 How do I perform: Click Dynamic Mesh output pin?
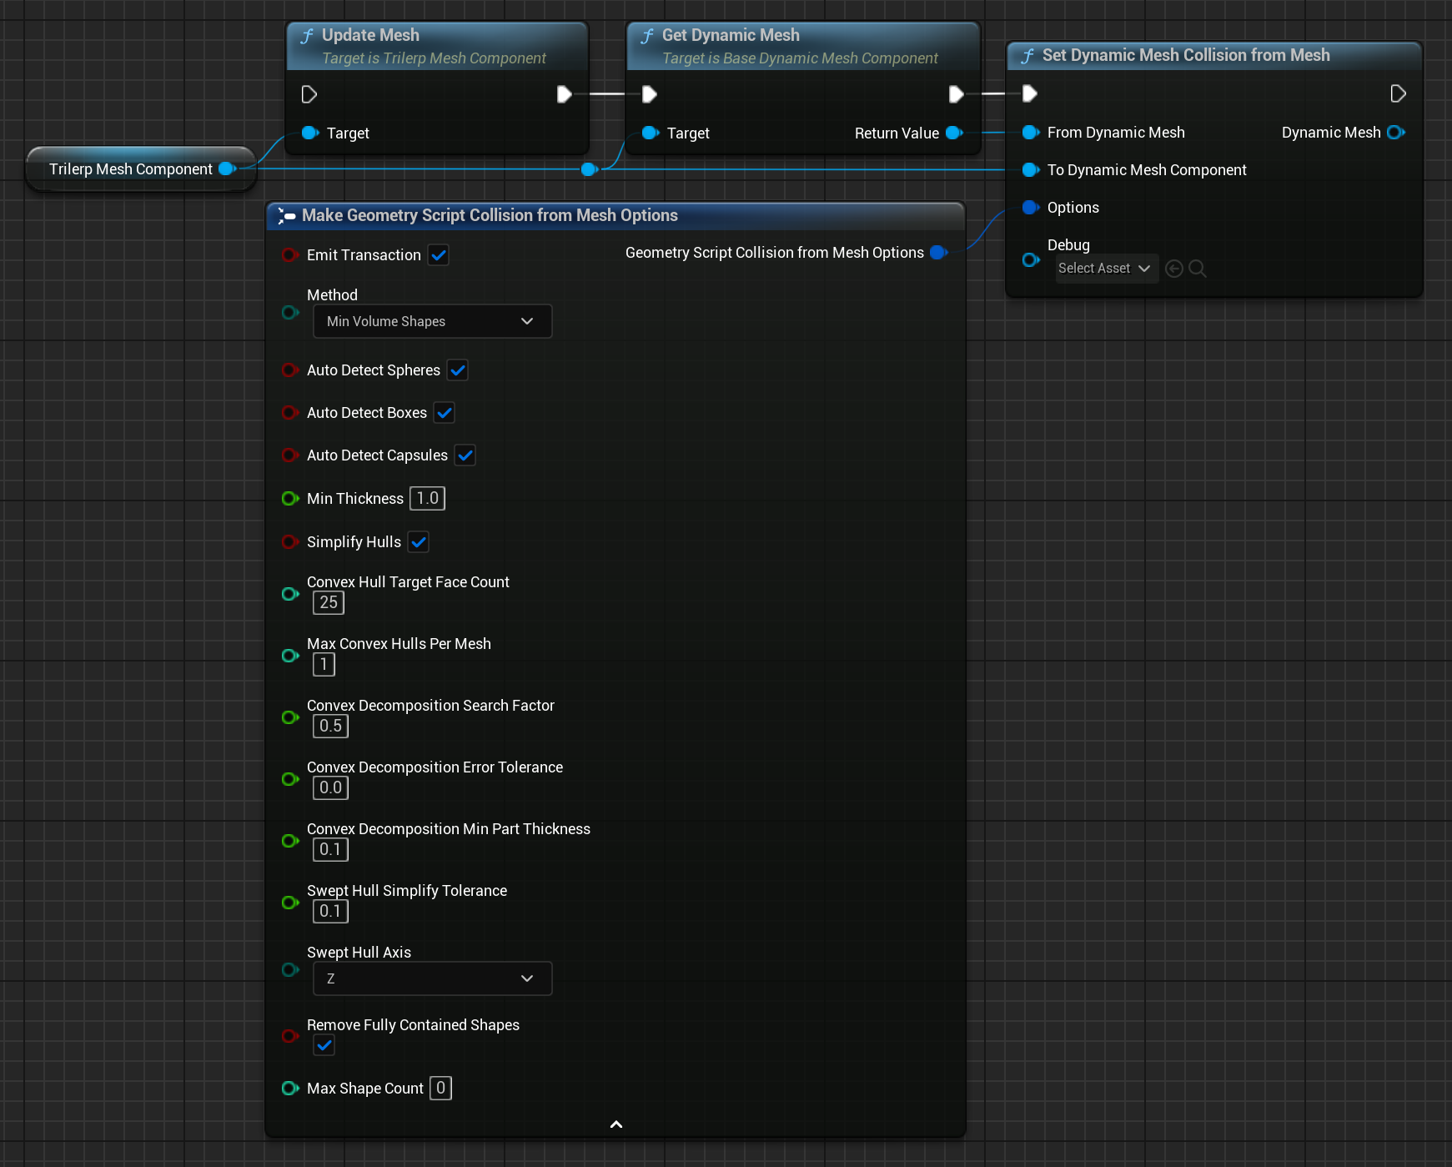1396,132
